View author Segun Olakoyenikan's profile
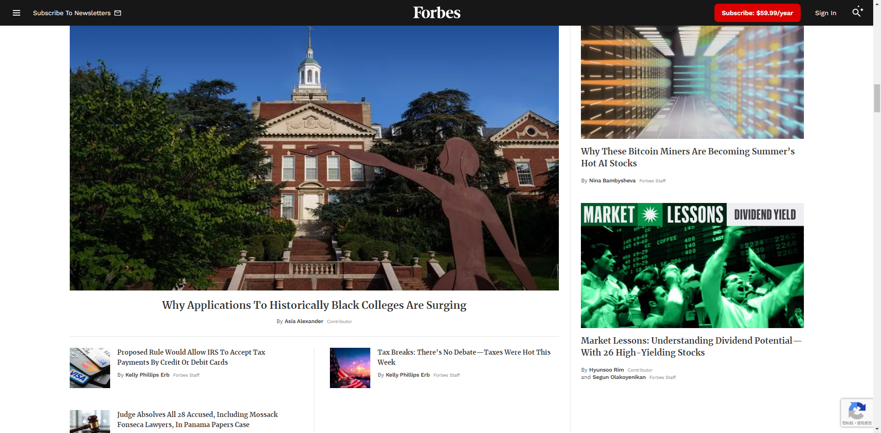This screenshot has width=881, height=433. [619, 377]
